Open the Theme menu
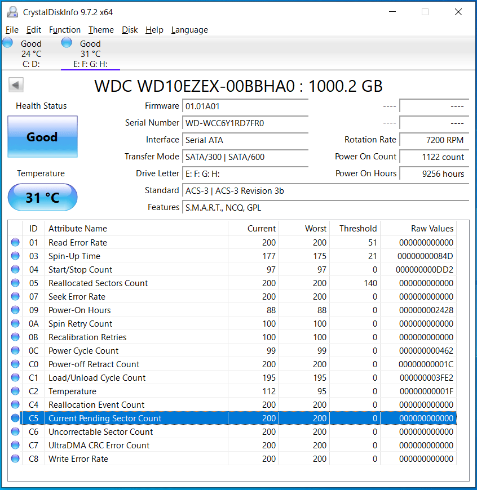 (x=101, y=30)
